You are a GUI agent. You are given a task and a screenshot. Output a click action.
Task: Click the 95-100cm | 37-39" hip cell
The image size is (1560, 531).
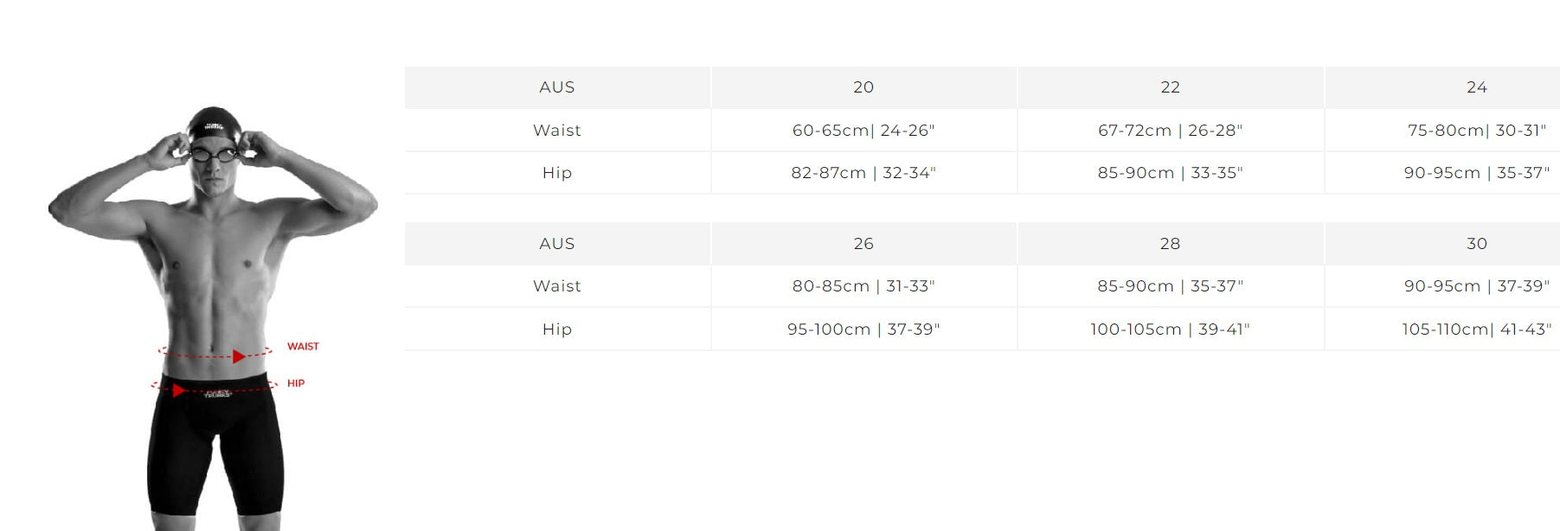click(x=863, y=329)
